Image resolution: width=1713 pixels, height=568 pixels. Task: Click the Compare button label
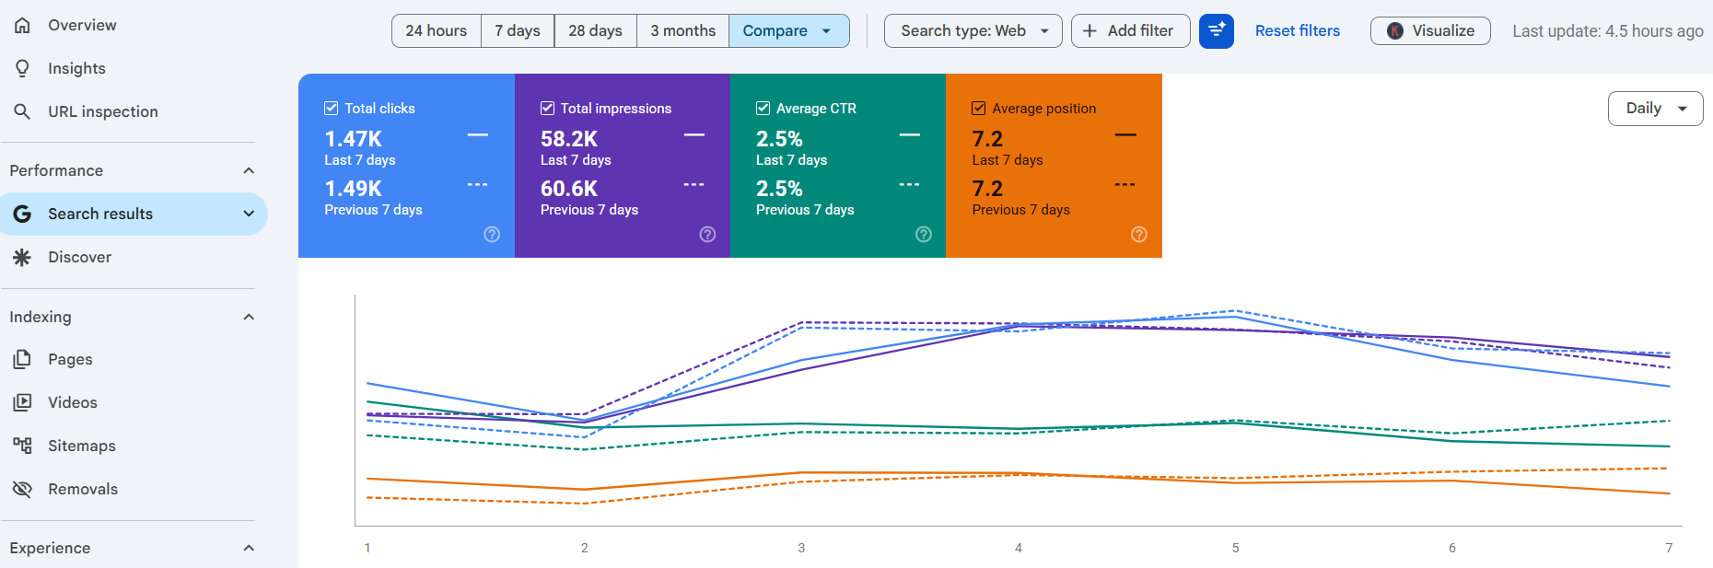[x=775, y=31]
